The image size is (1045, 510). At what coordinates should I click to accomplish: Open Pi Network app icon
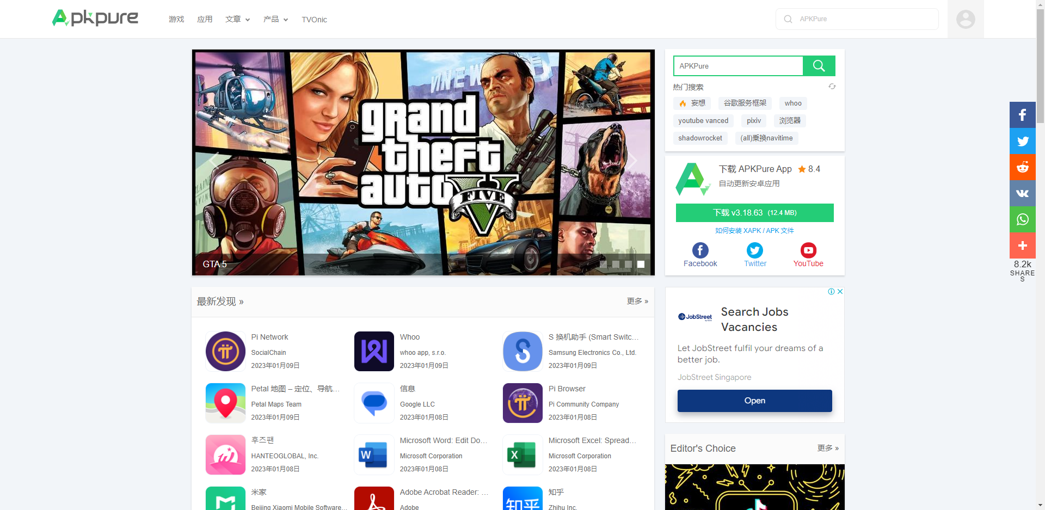[x=225, y=351]
